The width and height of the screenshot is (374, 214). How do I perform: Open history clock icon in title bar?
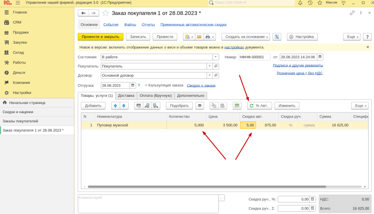coord(310,3)
